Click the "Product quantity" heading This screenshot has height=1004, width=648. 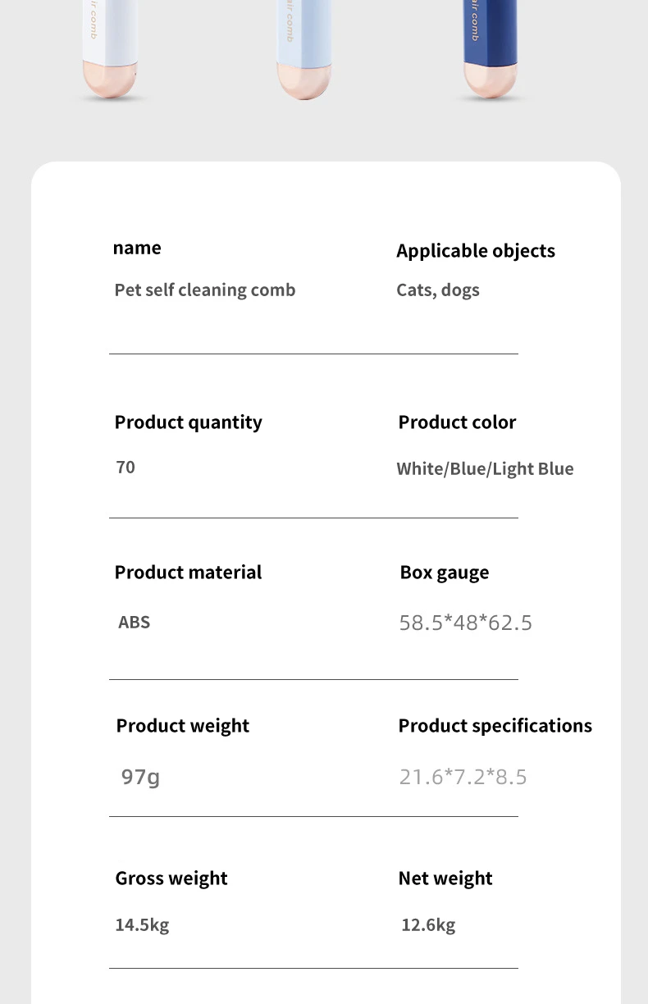point(188,422)
